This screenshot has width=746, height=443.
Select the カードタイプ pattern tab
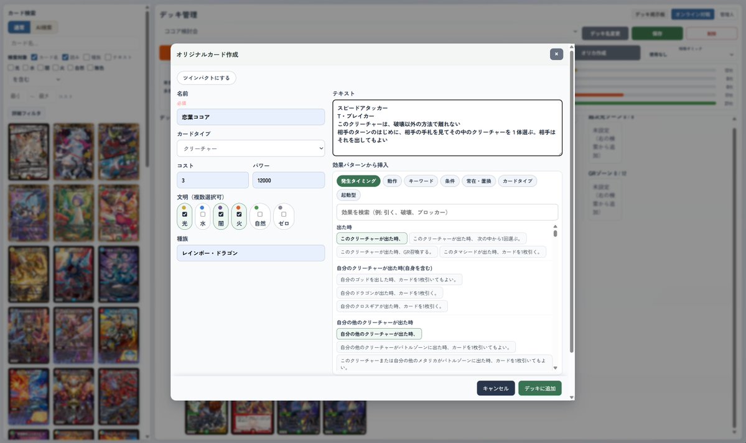pyautogui.click(x=518, y=181)
